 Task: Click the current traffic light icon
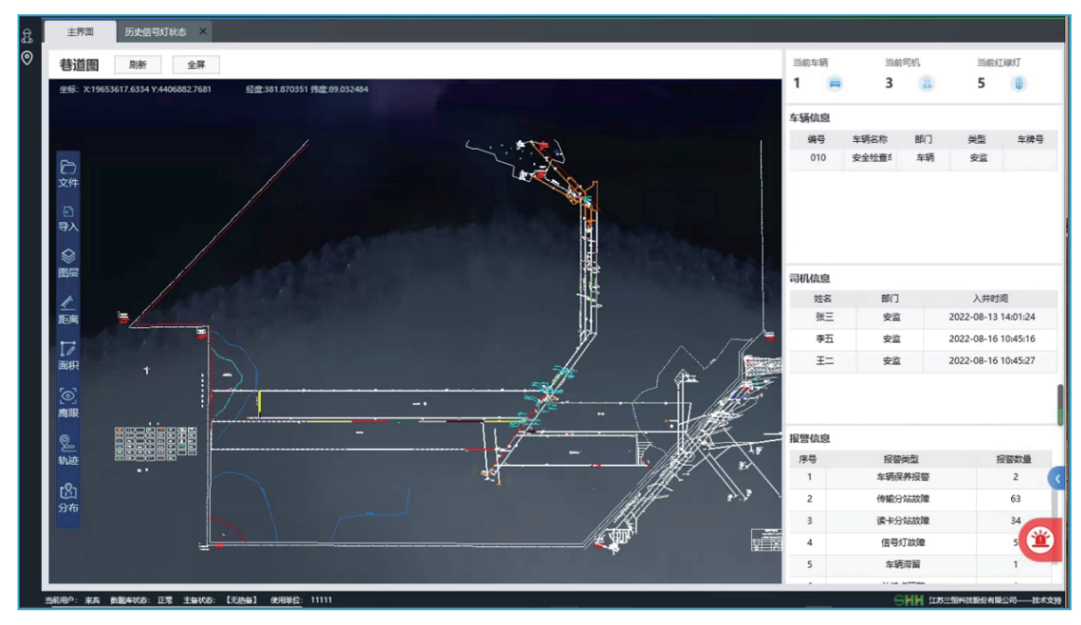click(1018, 84)
